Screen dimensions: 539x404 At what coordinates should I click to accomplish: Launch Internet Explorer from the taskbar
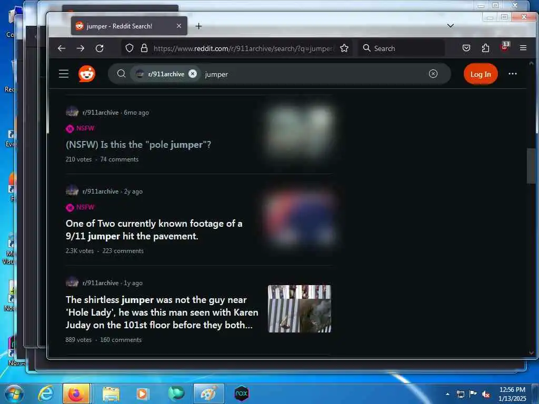coord(46,393)
